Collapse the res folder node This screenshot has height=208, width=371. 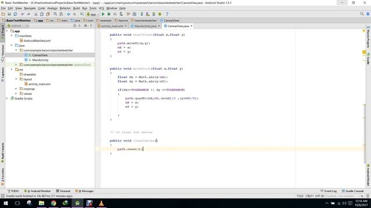click(x=12, y=69)
